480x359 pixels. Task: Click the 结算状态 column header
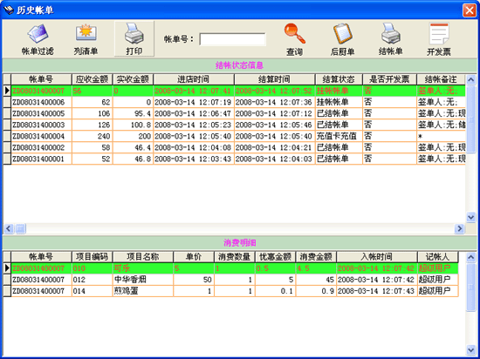[x=339, y=79]
